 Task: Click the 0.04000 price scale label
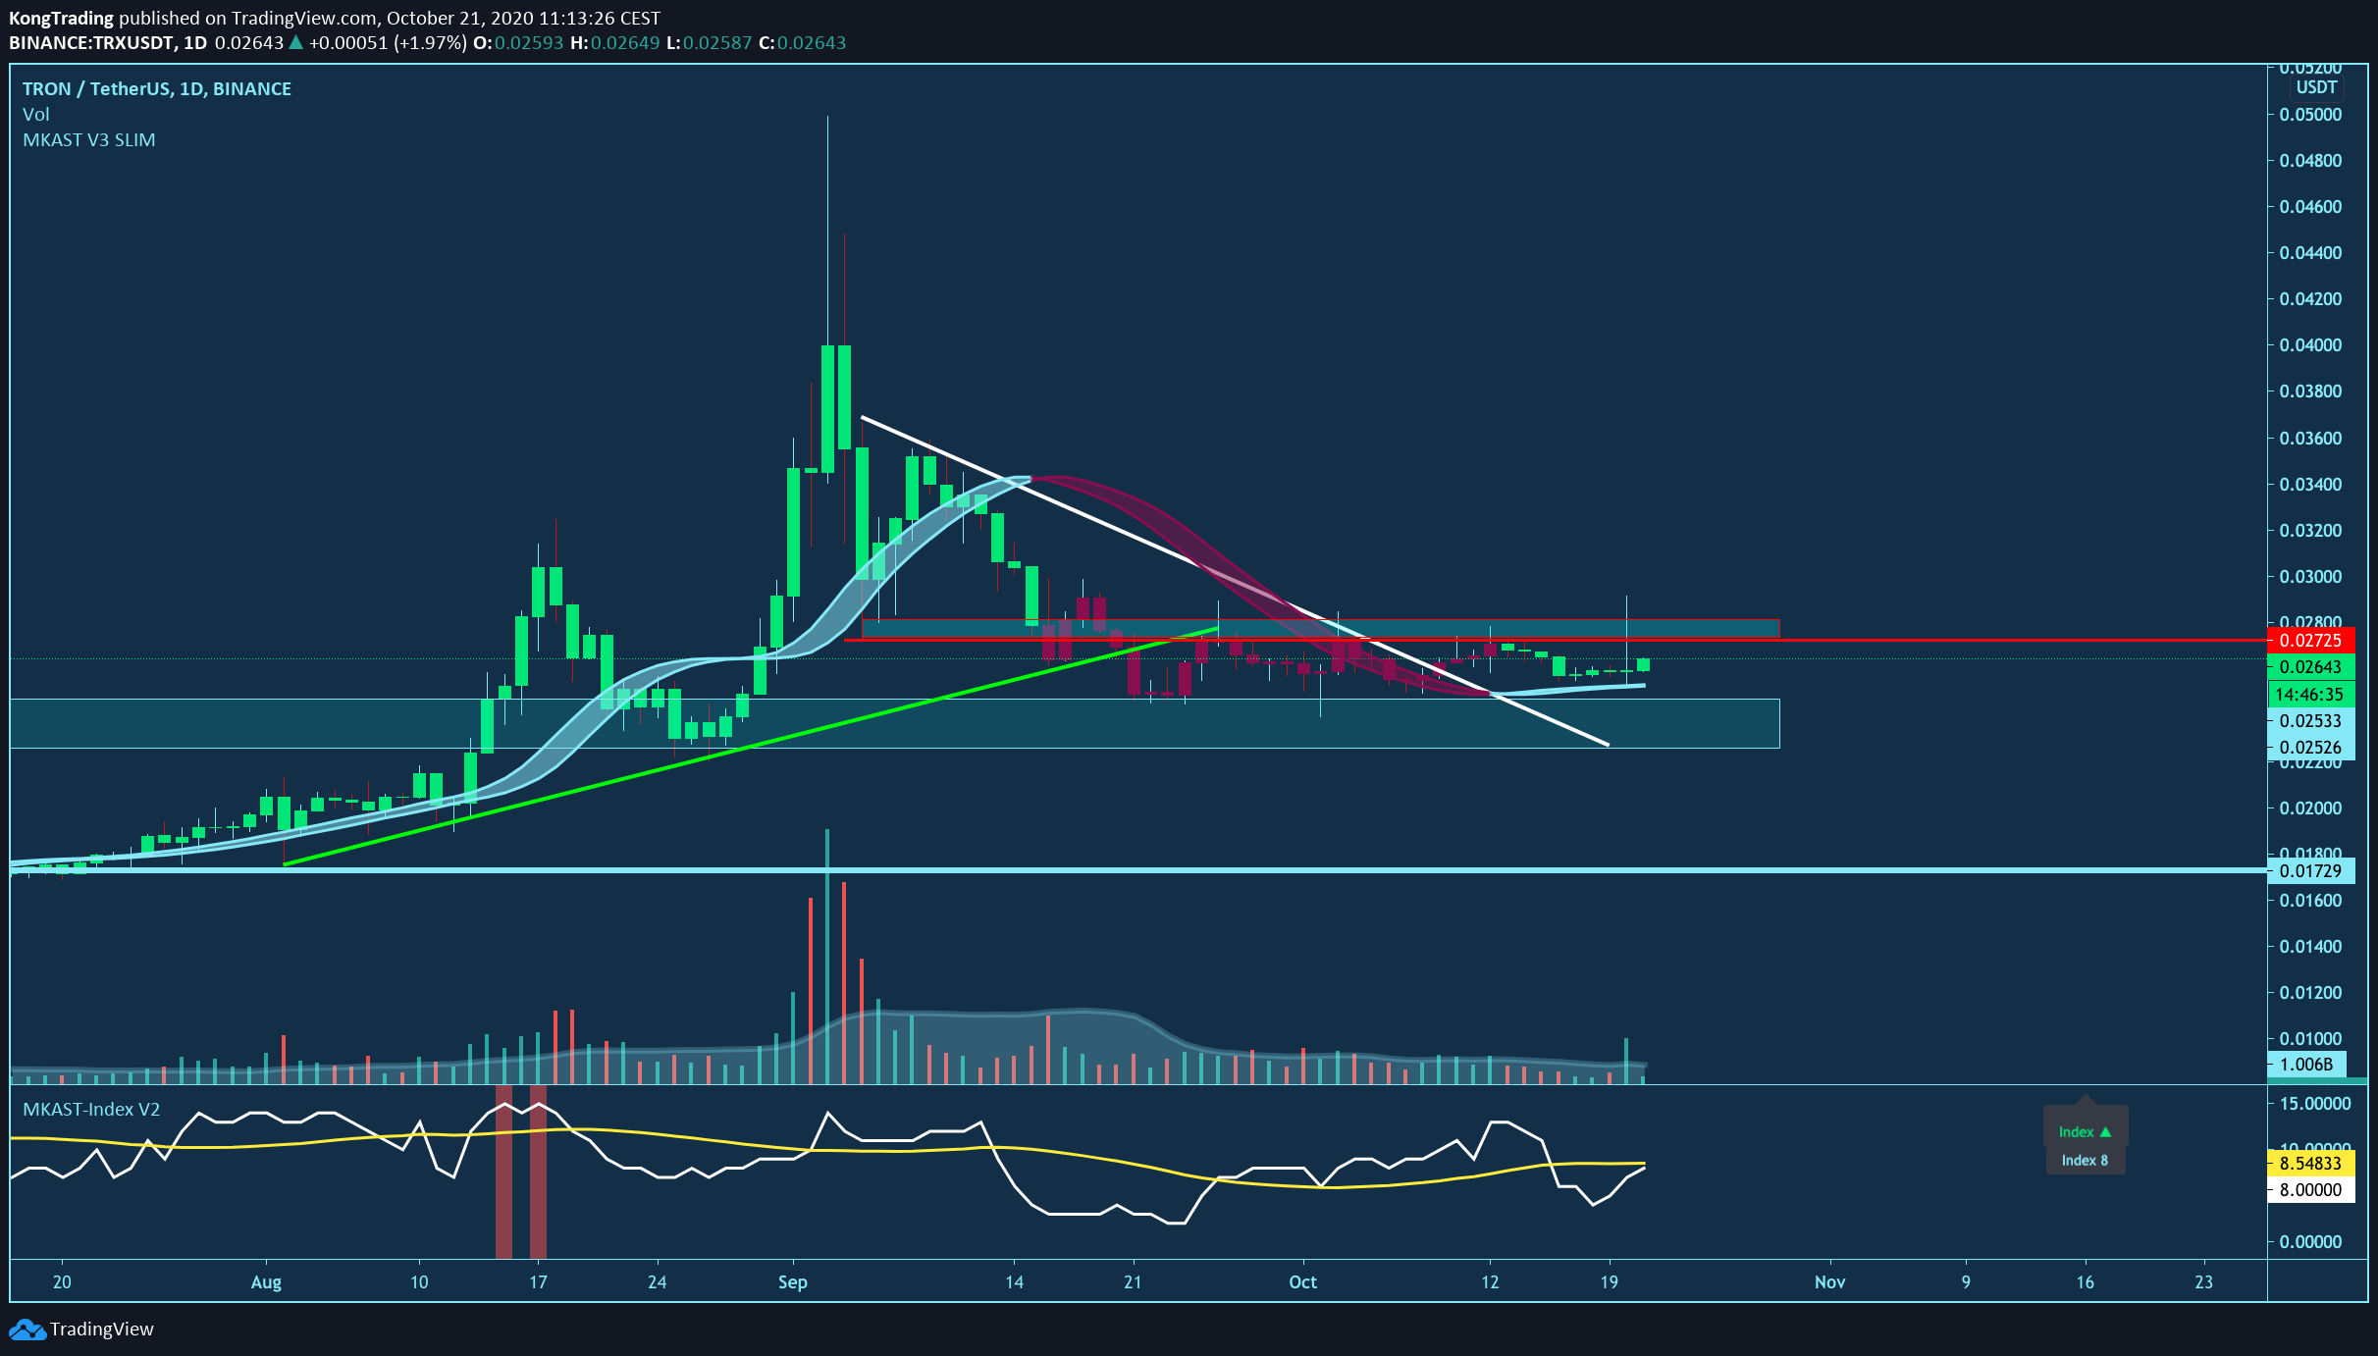point(2310,345)
